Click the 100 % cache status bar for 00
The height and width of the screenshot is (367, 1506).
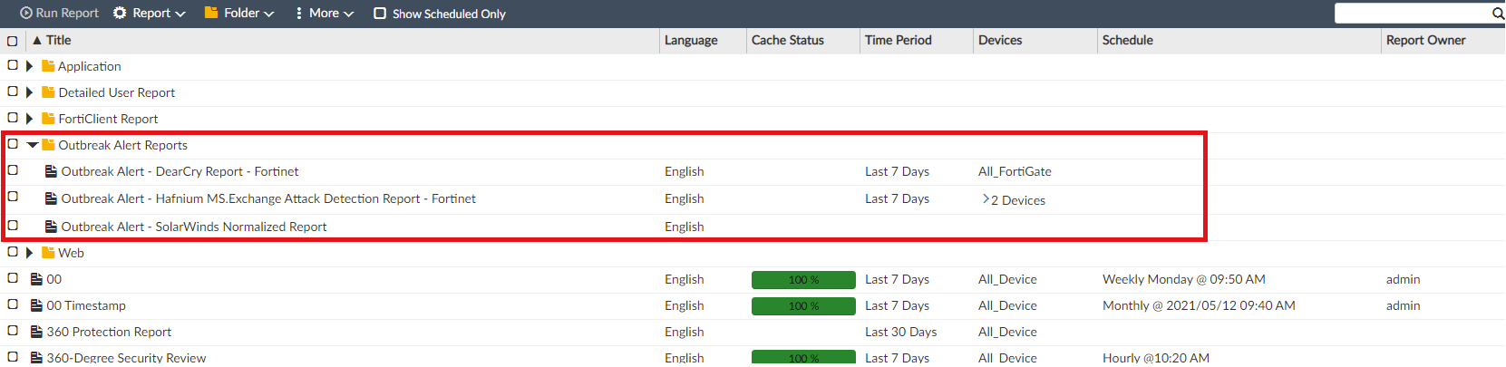(x=803, y=279)
